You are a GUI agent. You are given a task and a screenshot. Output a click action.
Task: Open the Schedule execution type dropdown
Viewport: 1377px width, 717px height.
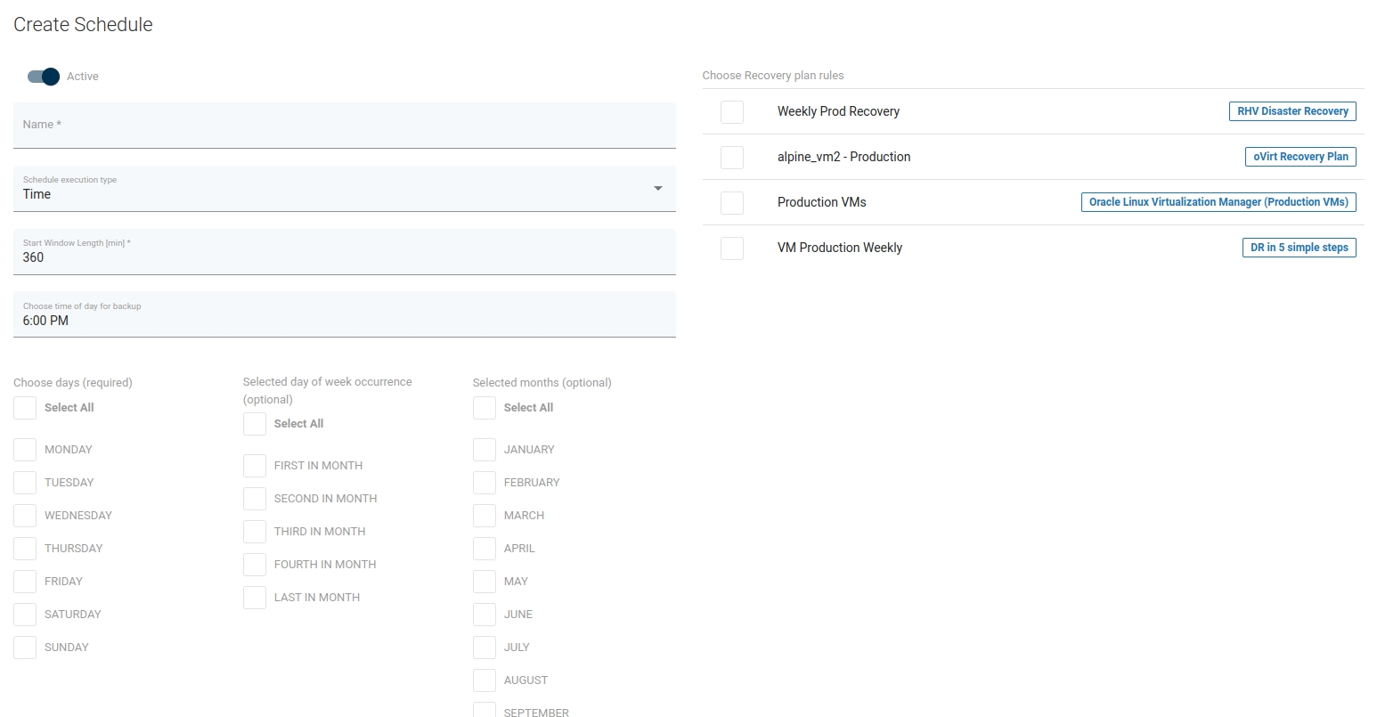(x=344, y=189)
